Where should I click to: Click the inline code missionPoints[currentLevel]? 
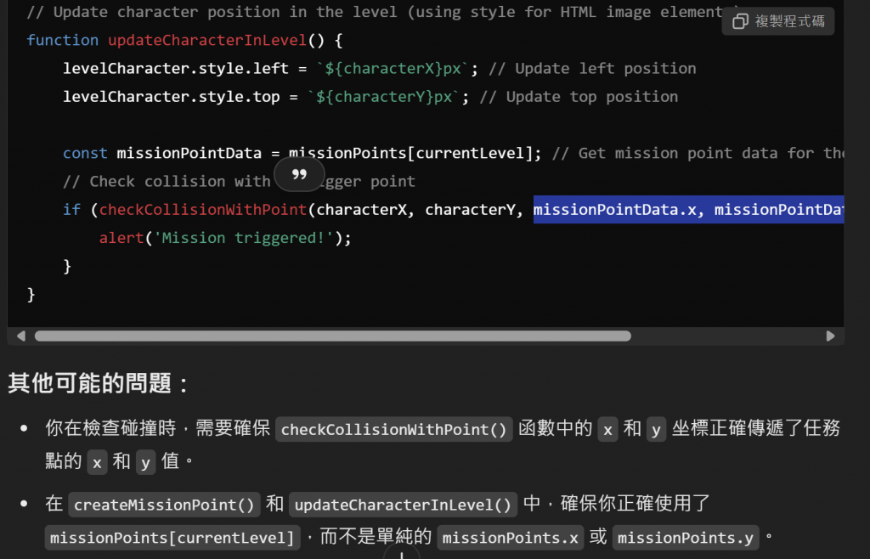[172, 538]
